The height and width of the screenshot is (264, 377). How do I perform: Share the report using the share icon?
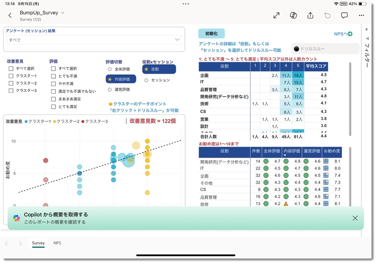pos(310,15)
